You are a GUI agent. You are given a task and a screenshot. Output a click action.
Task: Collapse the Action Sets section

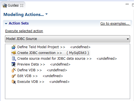tap(6, 24)
